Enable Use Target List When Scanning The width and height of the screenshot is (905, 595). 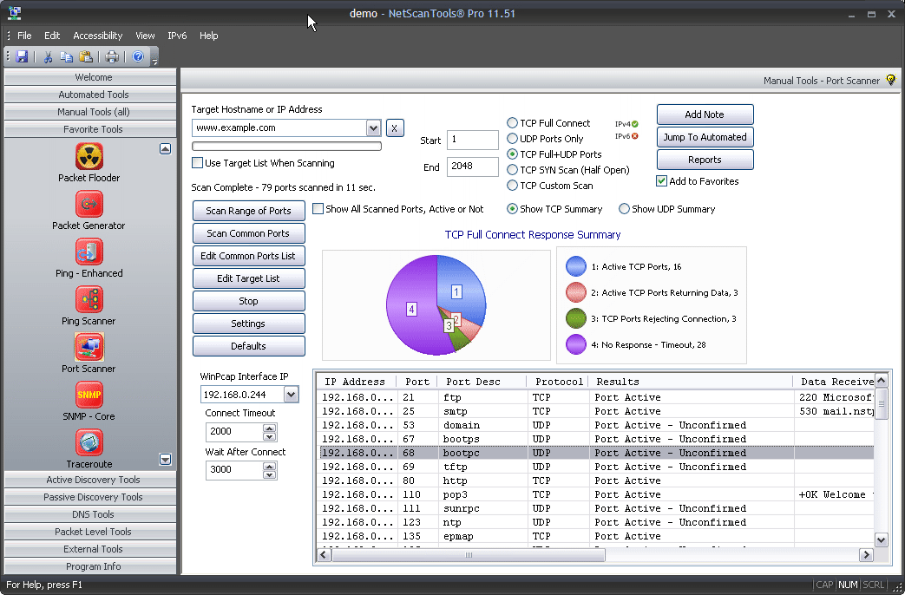[197, 163]
